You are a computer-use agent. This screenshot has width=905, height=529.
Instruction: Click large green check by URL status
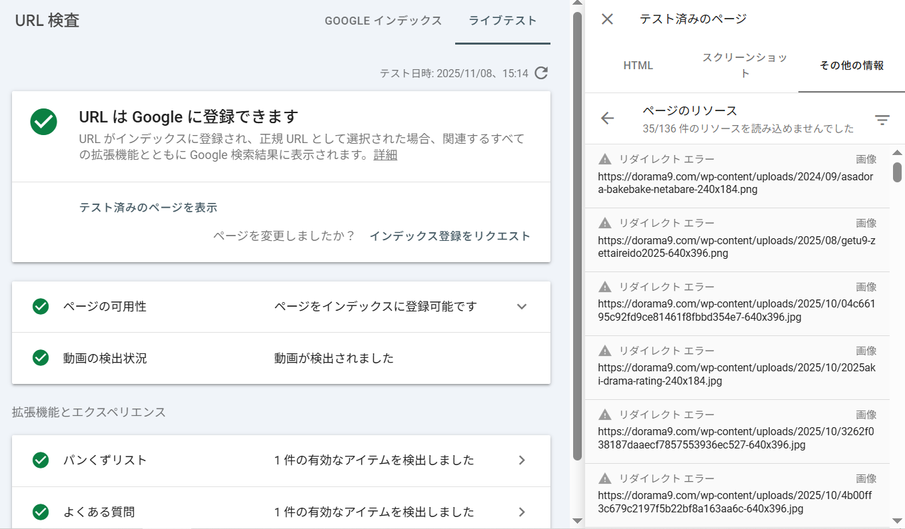[x=44, y=122]
